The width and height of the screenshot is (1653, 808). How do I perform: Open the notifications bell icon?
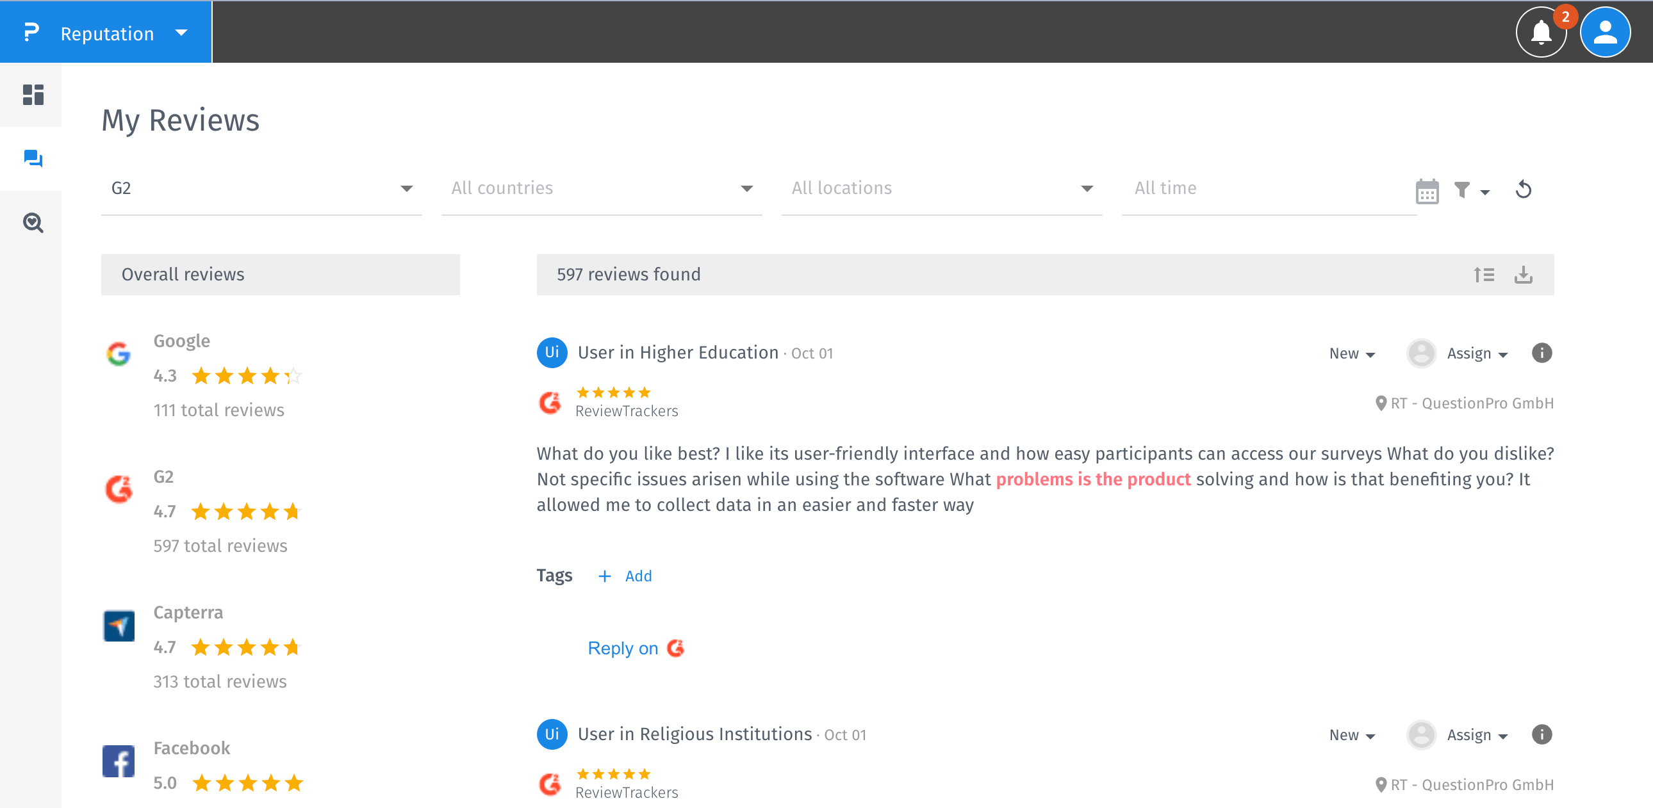pyautogui.click(x=1540, y=32)
